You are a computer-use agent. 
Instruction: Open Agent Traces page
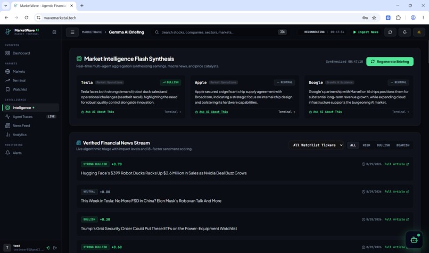(30, 116)
